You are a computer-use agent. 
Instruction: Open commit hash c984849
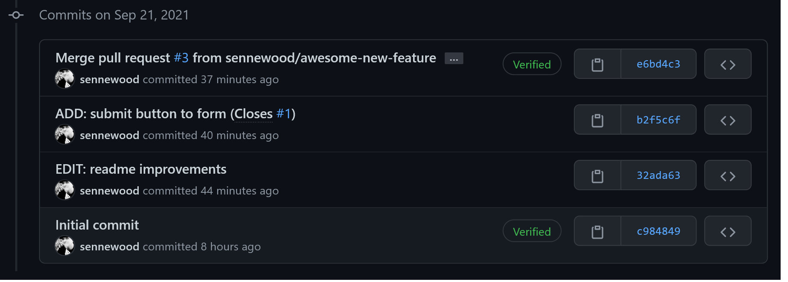658,231
